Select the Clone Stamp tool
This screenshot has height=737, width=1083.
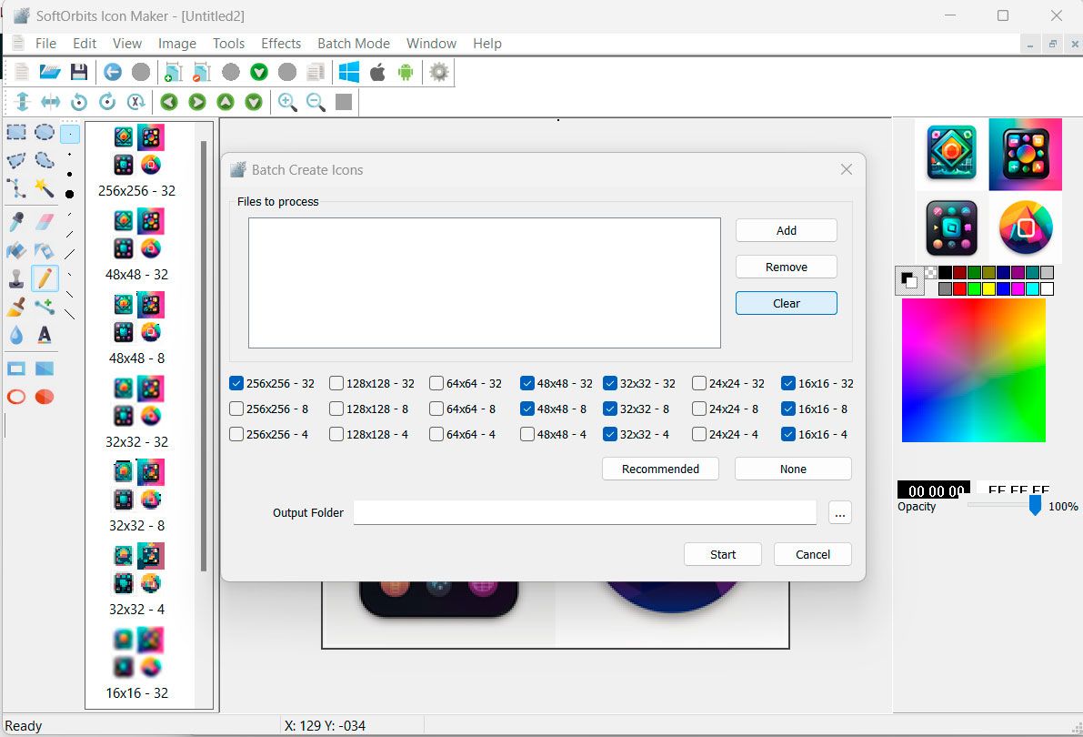point(15,279)
